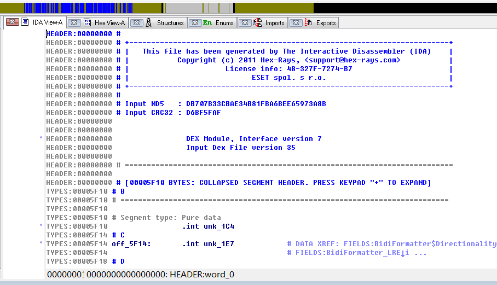Image resolution: width=497 pixels, height=285 pixels.
Task: Click the 'Input Dex File version 35' line
Action: pos(241,148)
